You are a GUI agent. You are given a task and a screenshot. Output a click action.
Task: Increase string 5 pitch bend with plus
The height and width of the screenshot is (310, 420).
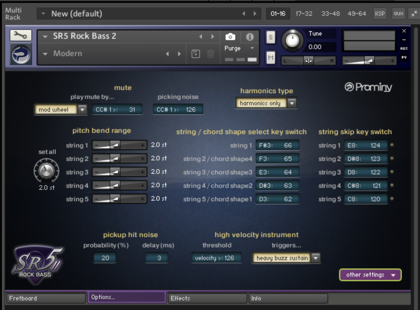tap(143, 199)
